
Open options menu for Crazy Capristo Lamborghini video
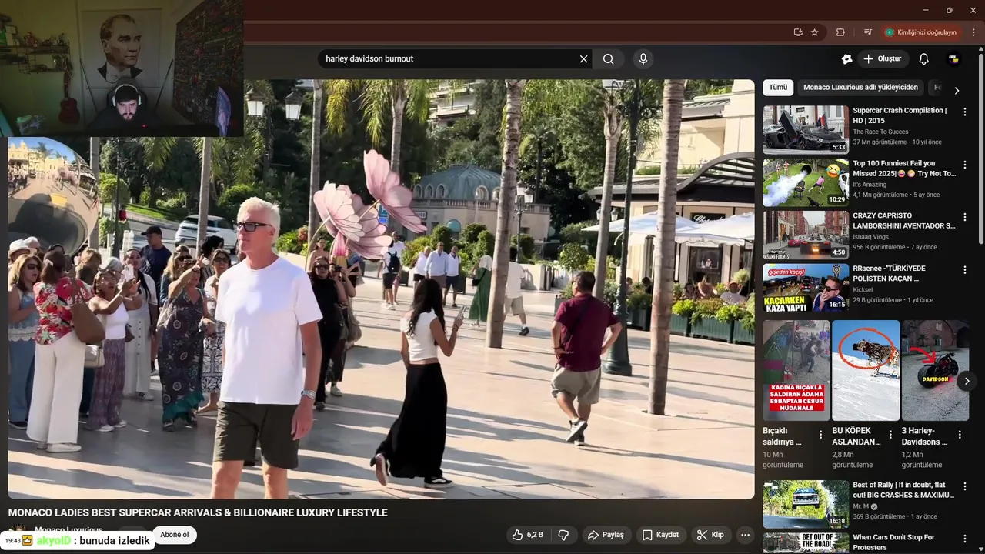965,218
